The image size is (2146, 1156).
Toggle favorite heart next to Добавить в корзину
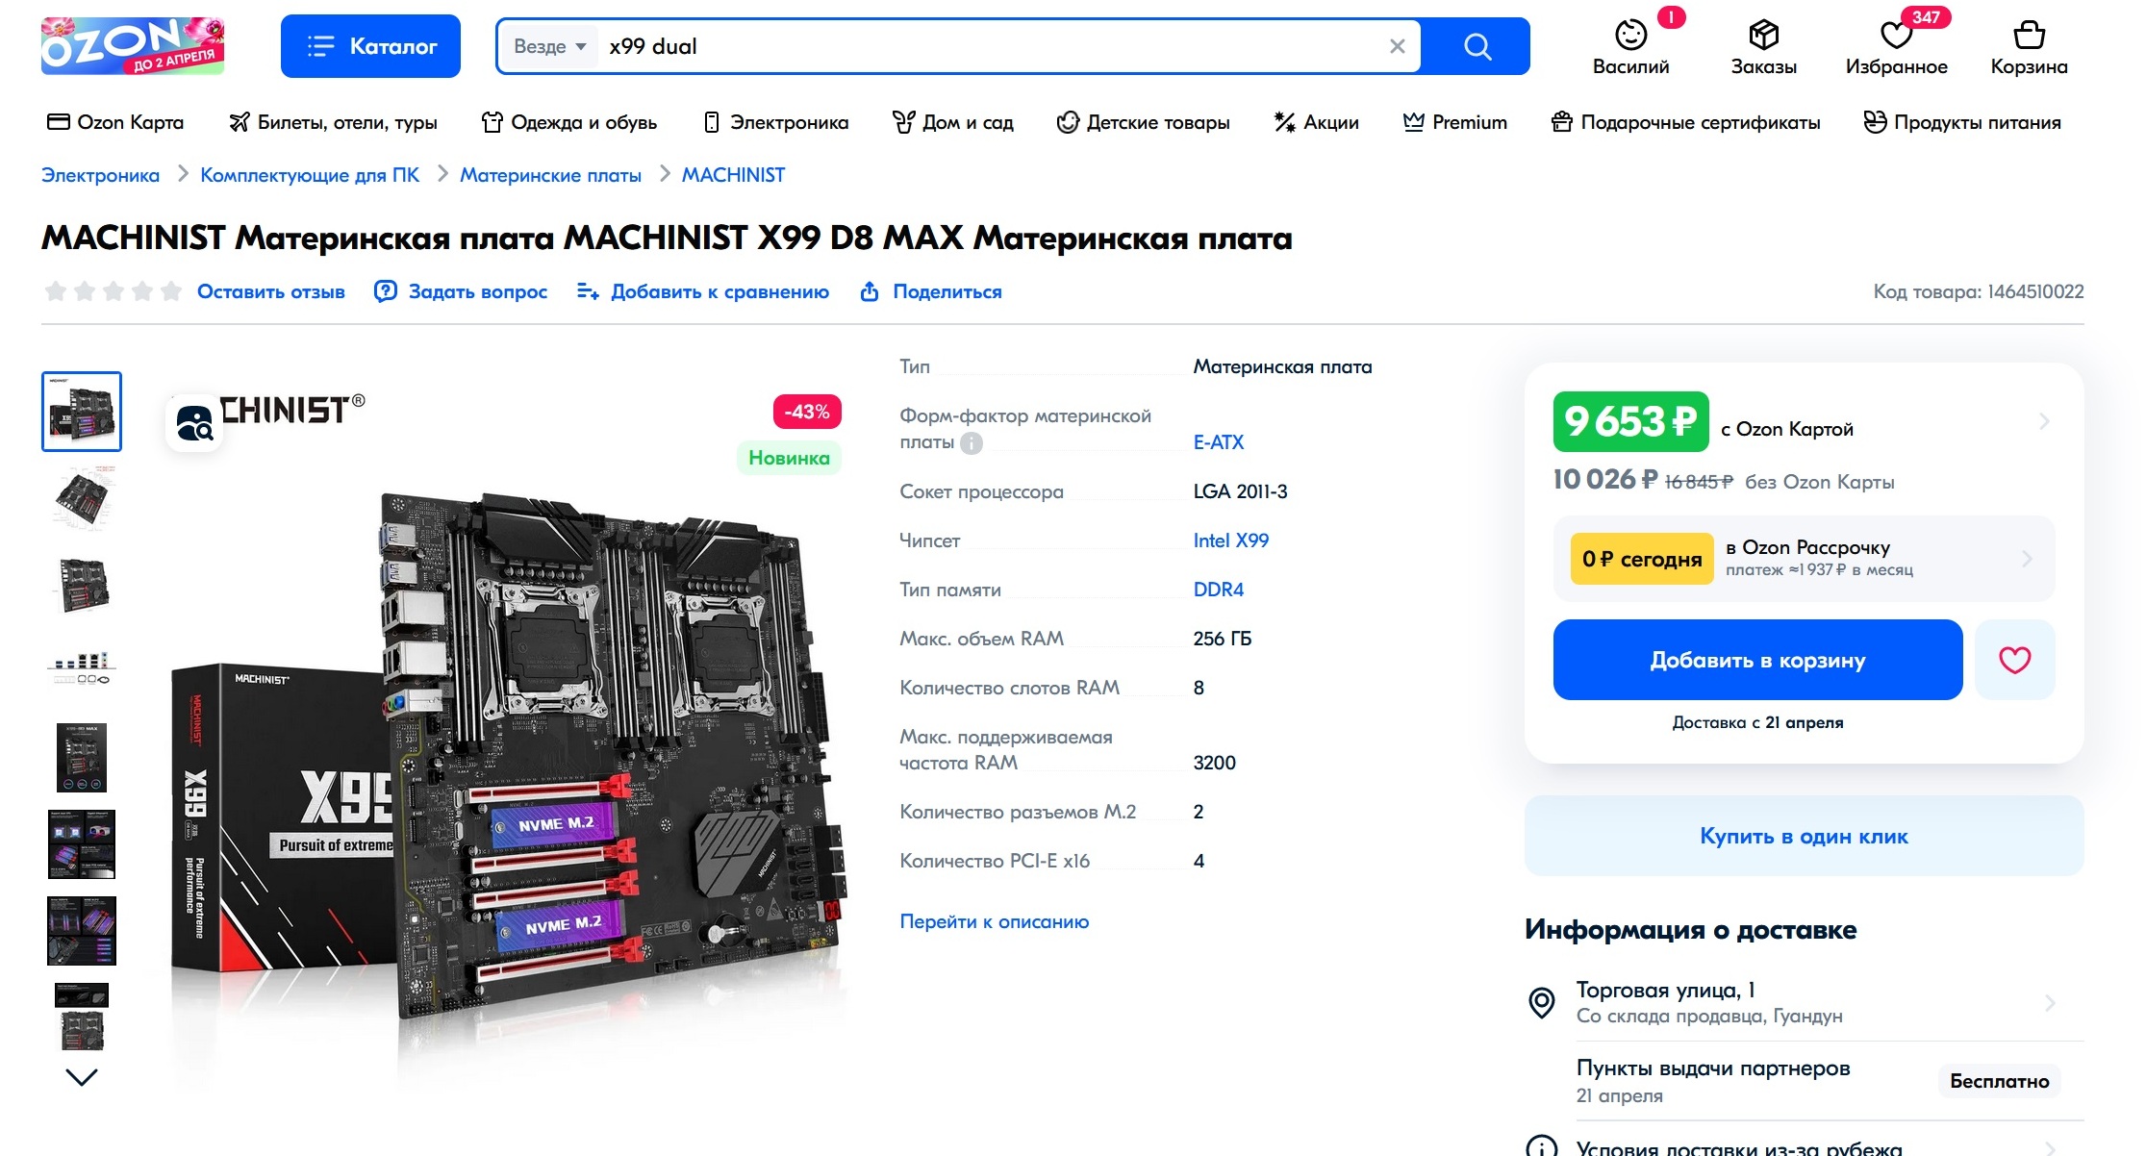coord(2014,660)
